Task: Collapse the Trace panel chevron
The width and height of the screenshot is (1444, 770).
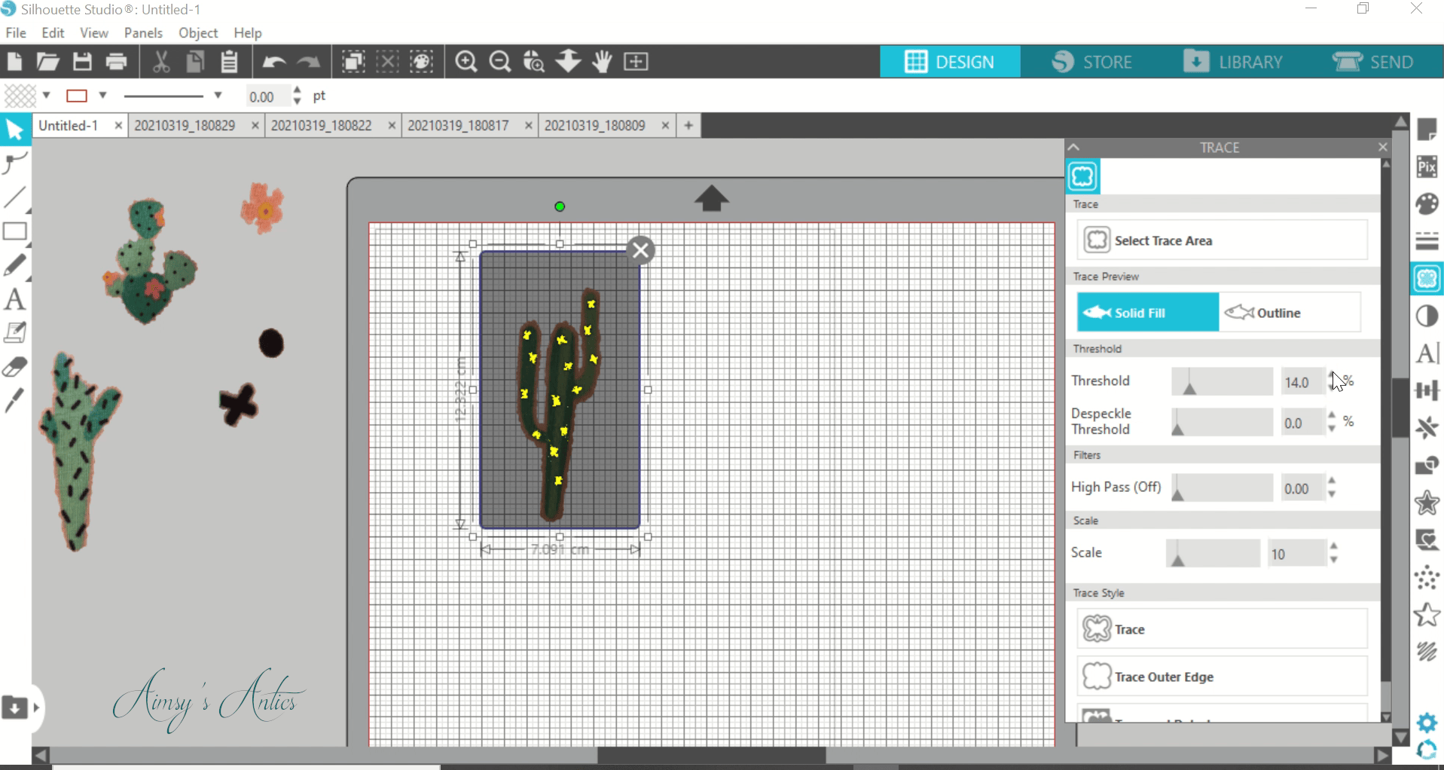Action: click(x=1075, y=148)
